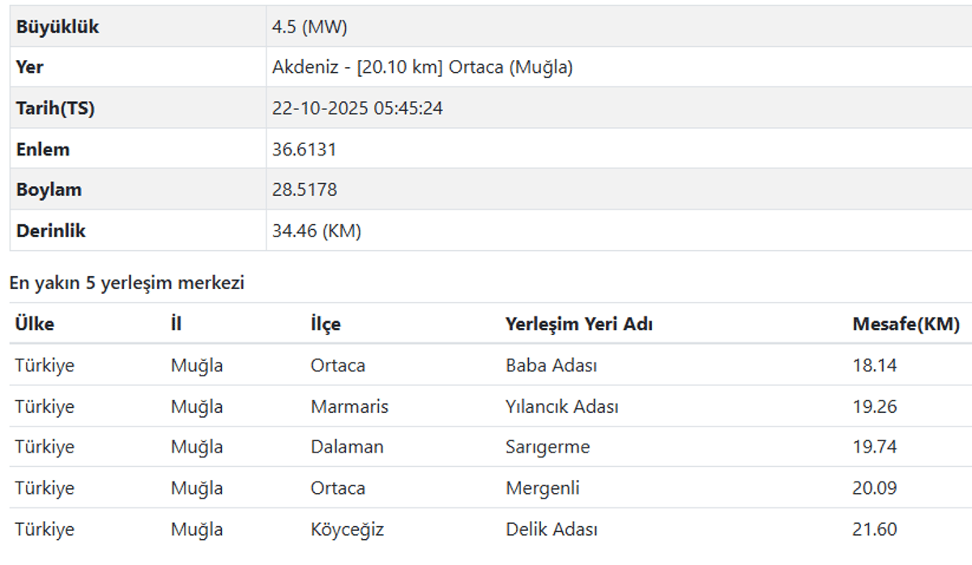This screenshot has width=972, height=565.
Task: Click the Büyüklük row label
Action: tap(57, 27)
